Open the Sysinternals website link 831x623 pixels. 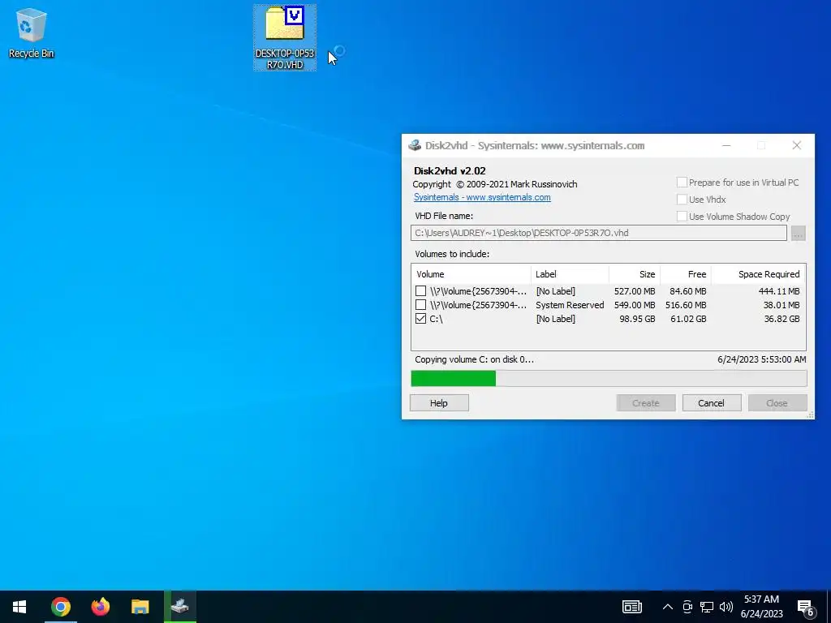pyautogui.click(x=482, y=197)
